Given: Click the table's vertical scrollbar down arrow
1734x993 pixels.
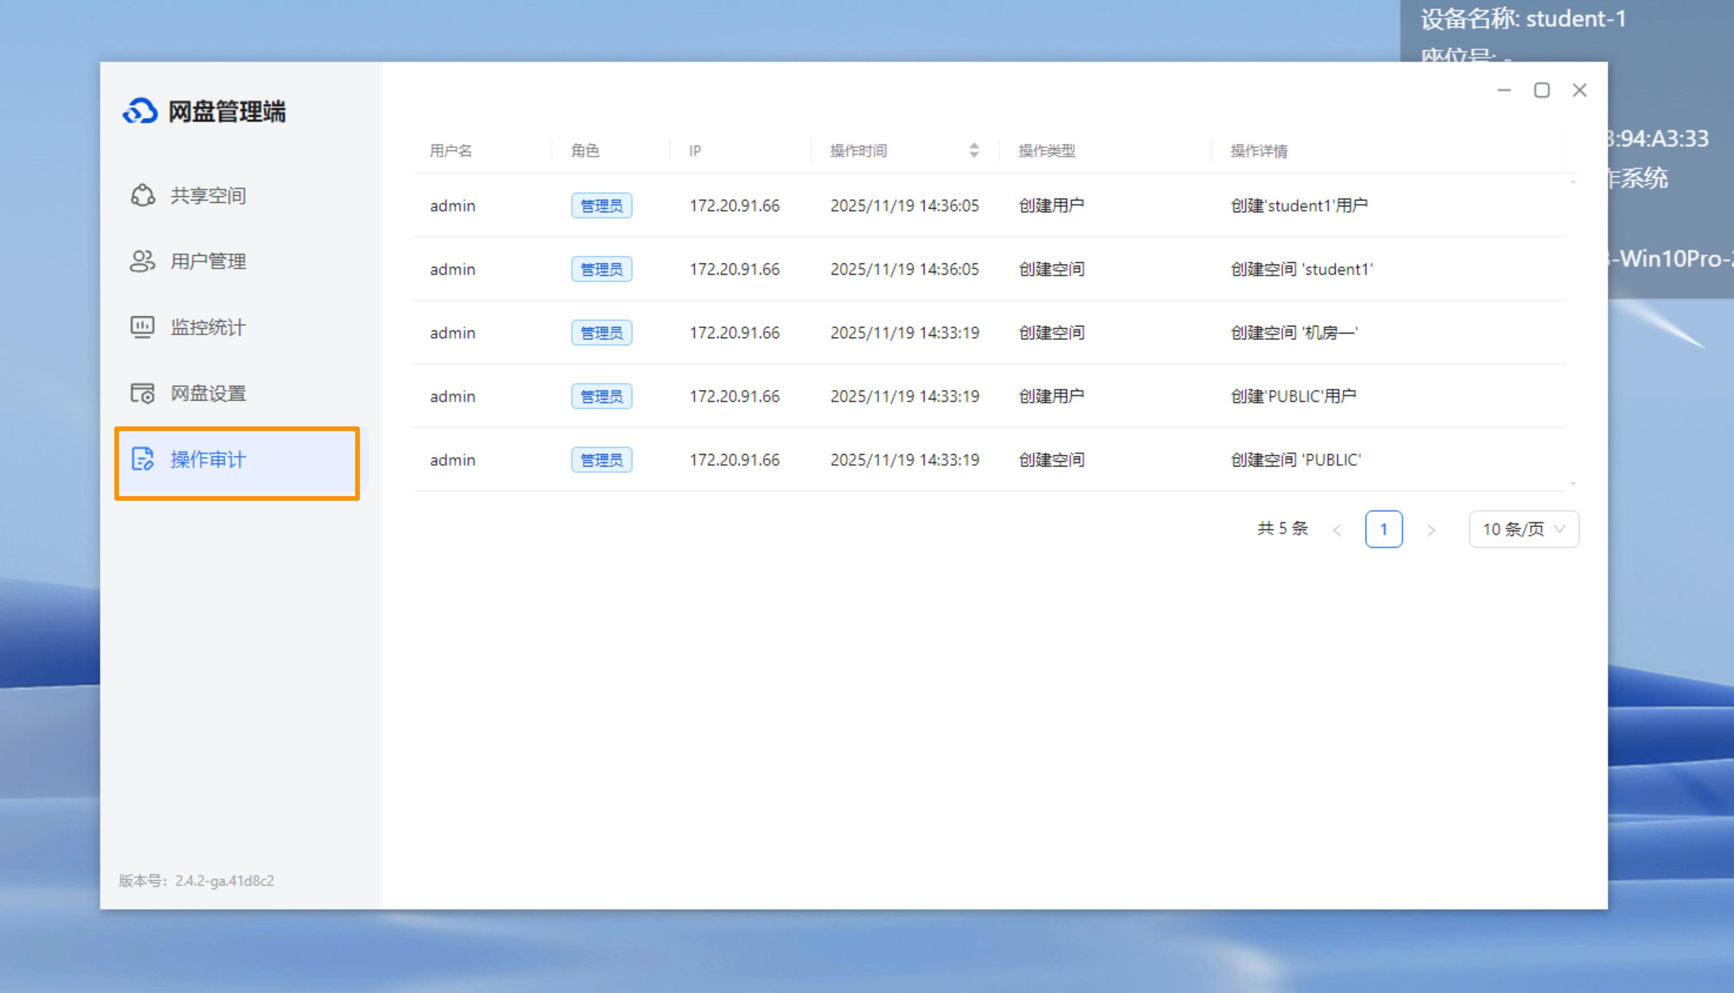Looking at the screenshot, I should 1573,483.
